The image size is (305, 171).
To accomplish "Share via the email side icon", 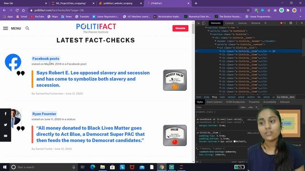I will (x=5, y=136).
